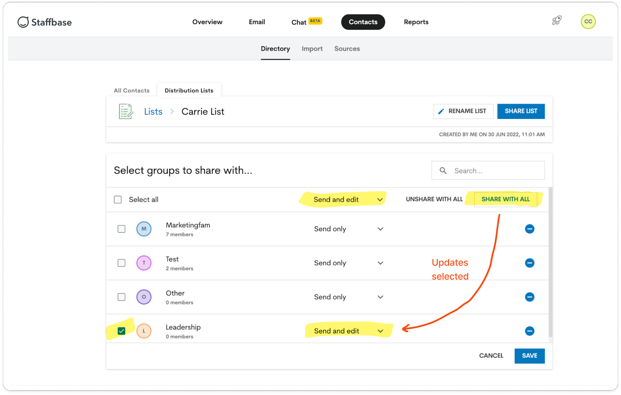The width and height of the screenshot is (621, 395).
Task: Open the CC user avatar menu
Action: point(588,22)
